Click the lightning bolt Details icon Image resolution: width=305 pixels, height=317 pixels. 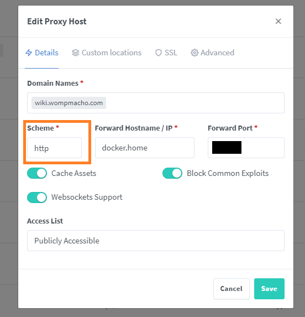pyautogui.click(x=29, y=53)
